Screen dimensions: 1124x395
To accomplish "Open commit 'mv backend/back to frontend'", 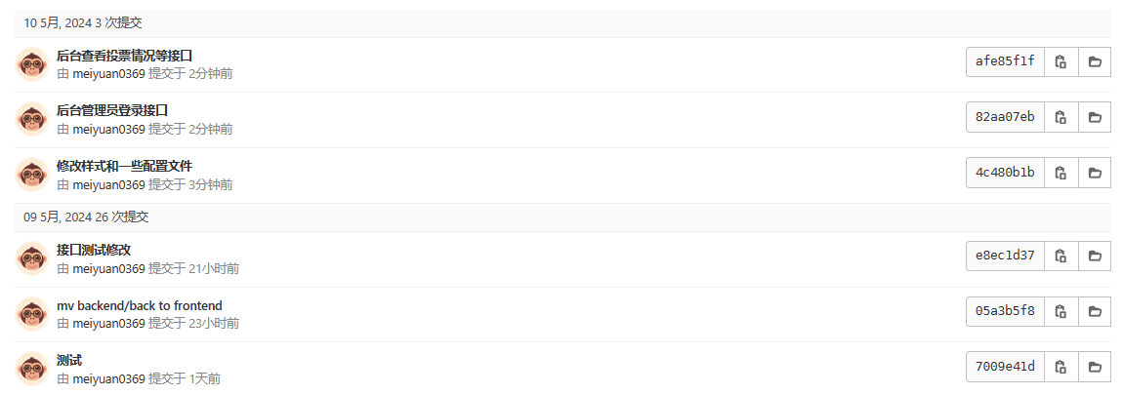I will coord(139,305).
